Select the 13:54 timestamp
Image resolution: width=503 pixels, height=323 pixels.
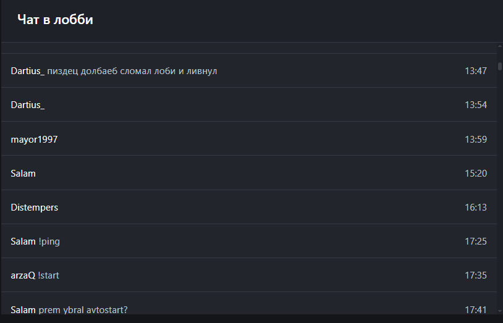pos(476,105)
